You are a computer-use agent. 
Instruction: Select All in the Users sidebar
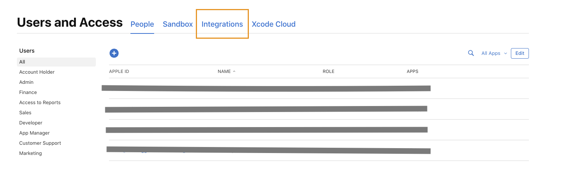tap(56, 62)
